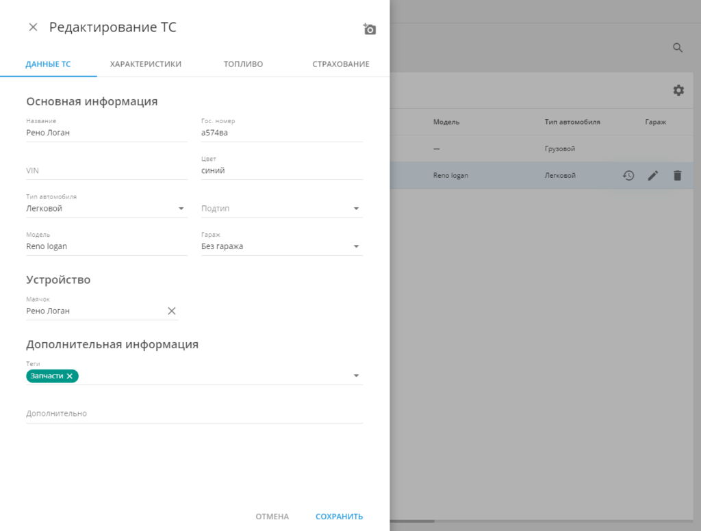Click the add photo camera icon
The image size is (701, 531).
(370, 29)
